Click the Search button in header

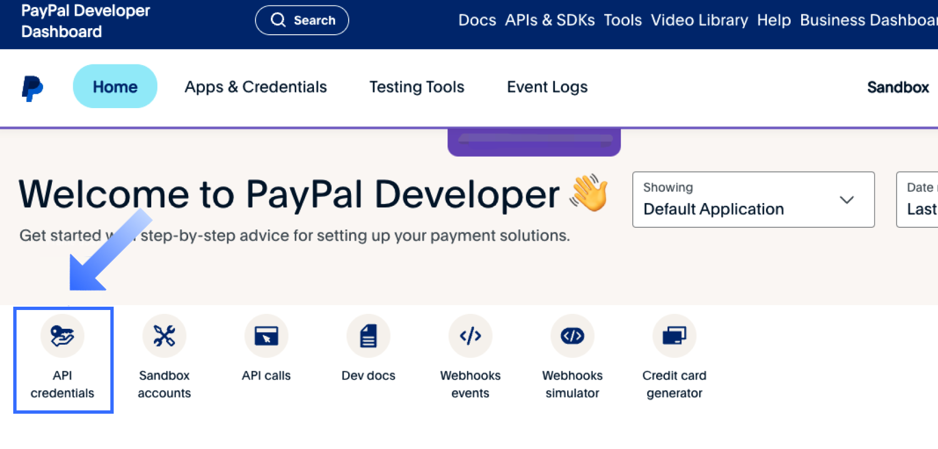302,20
